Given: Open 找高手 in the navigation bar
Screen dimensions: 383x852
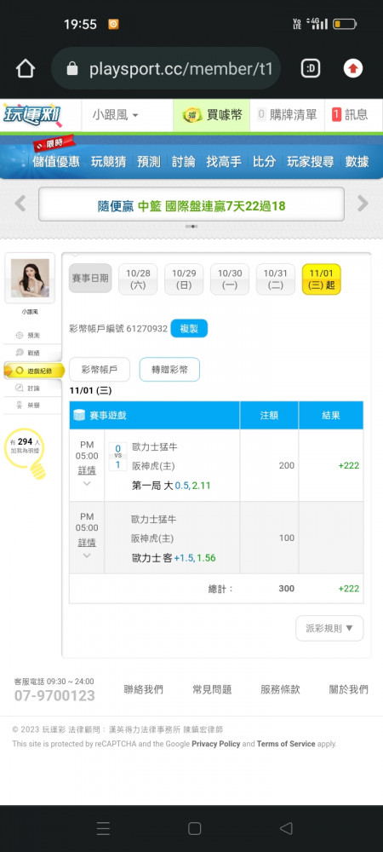Looking at the screenshot, I should click(x=224, y=161).
